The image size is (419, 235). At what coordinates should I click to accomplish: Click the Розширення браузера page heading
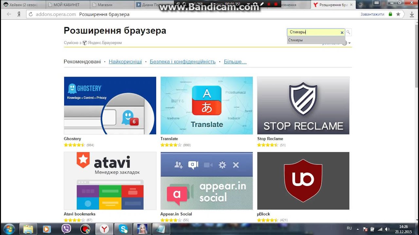[x=115, y=31]
